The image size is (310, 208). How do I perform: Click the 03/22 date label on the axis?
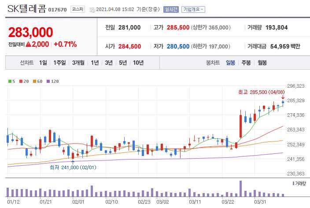click(x=228, y=202)
